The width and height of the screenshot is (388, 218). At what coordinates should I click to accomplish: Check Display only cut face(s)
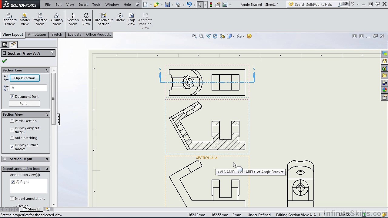(12, 130)
